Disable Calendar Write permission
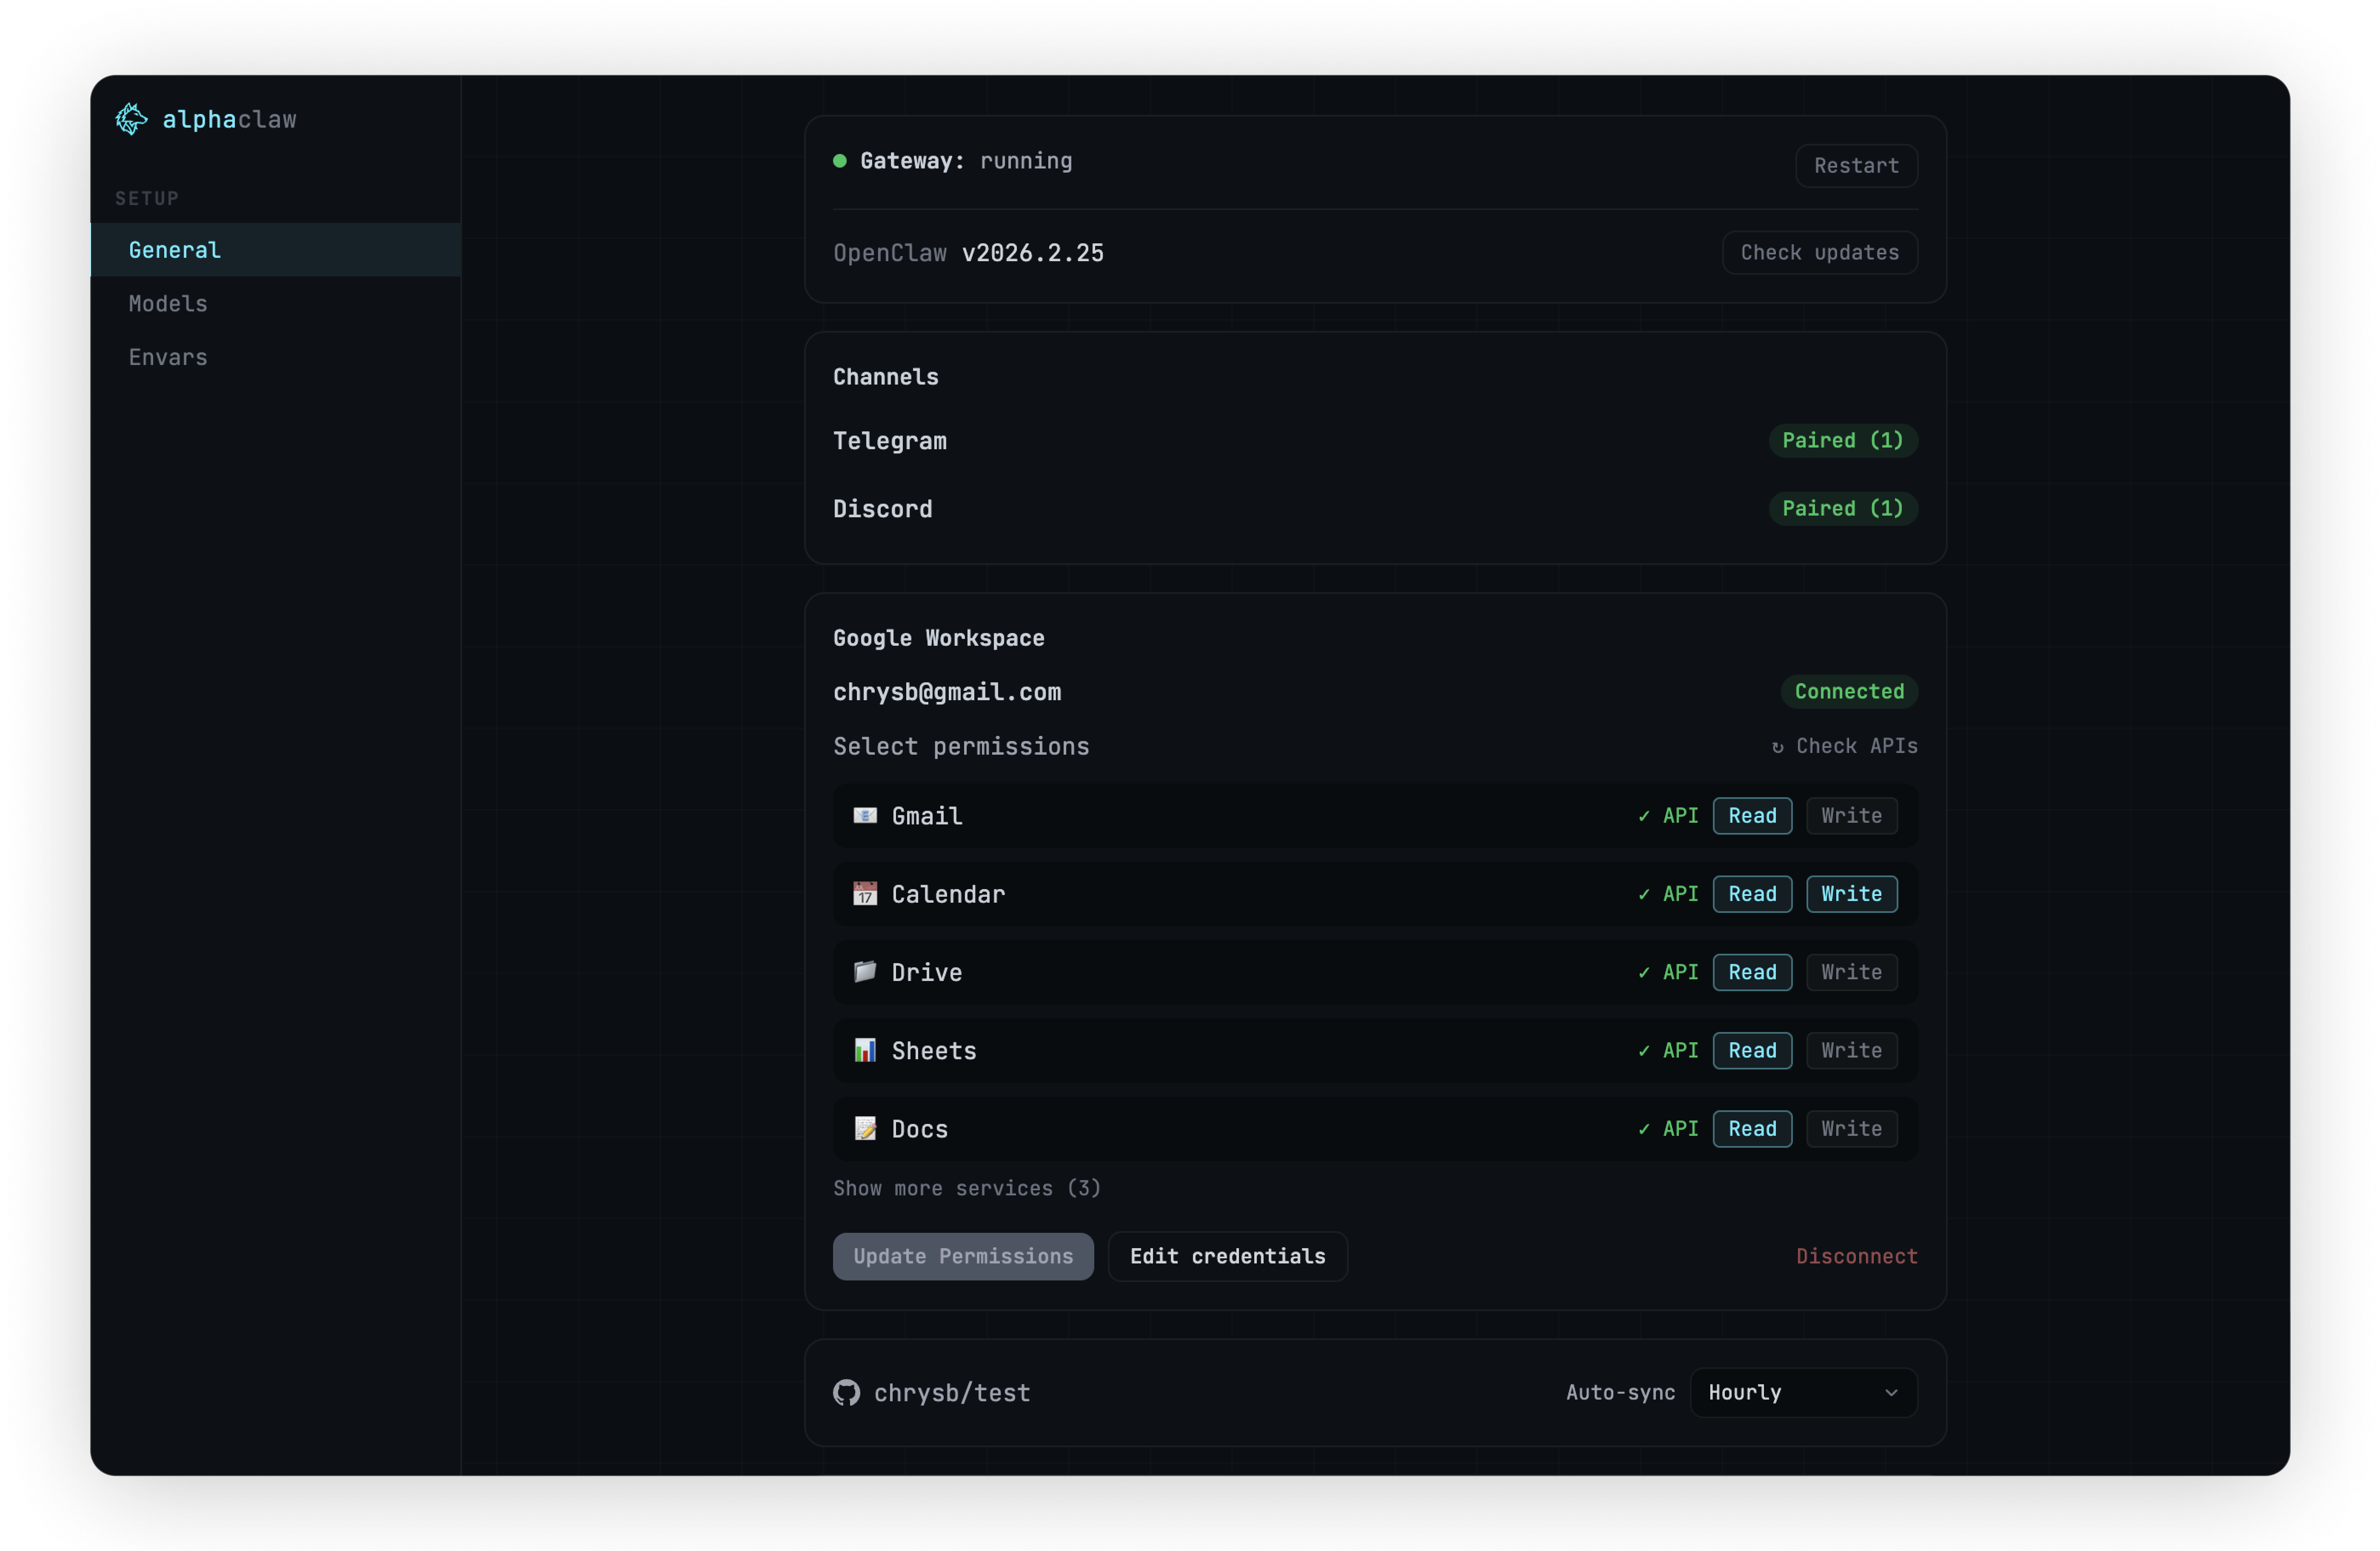Screen dimensions: 2380x1551 1852,894
